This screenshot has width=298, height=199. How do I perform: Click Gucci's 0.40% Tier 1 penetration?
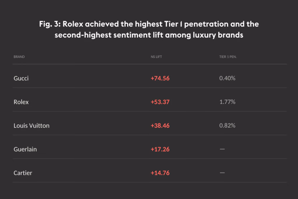(x=227, y=78)
